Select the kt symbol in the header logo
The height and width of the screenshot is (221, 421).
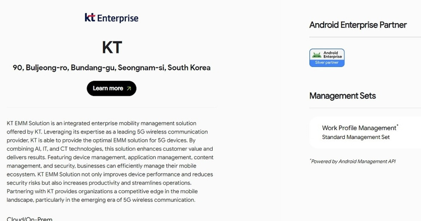click(x=90, y=18)
